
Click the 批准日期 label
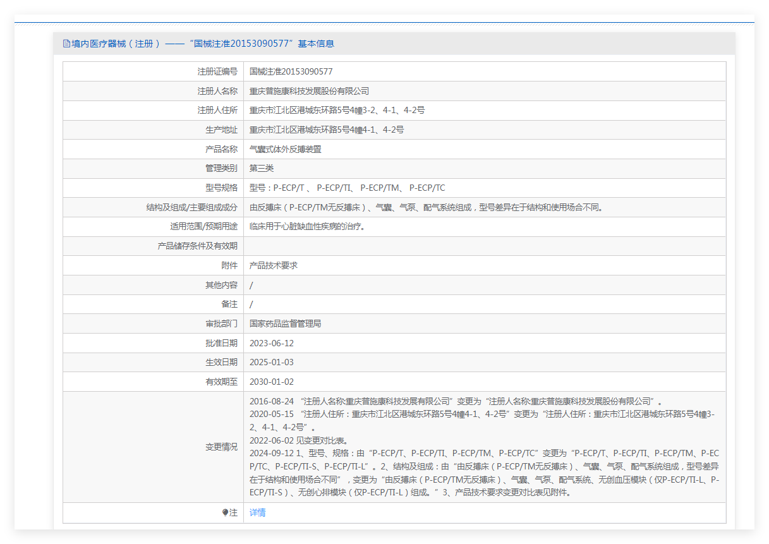click(222, 344)
